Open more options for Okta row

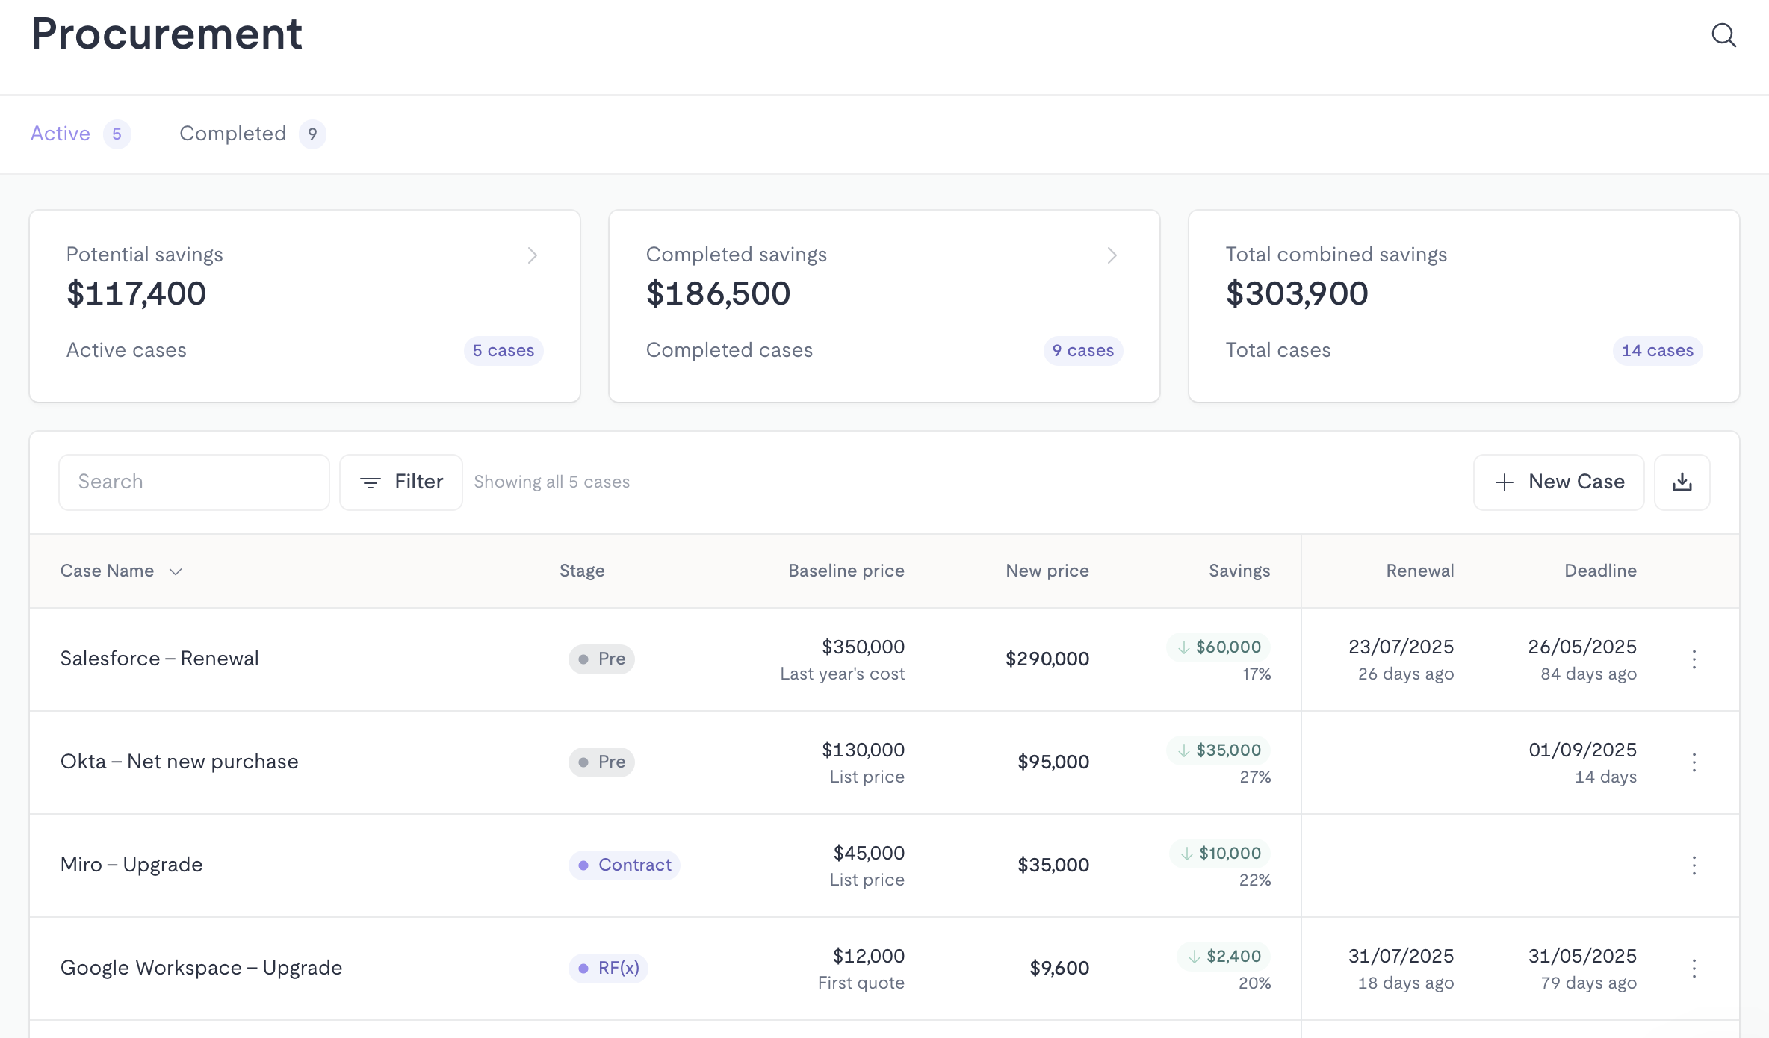pyautogui.click(x=1694, y=762)
